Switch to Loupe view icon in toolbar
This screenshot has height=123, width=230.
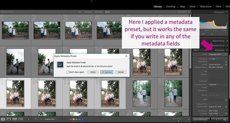pyautogui.click(x=9, y=119)
